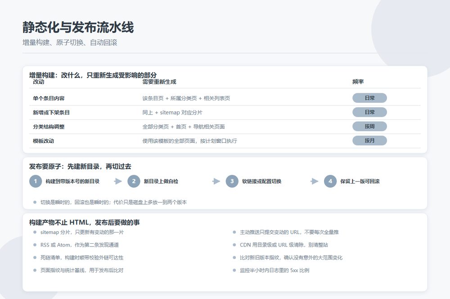The width and height of the screenshot is (450, 299).
Task: Click step number 3 circle
Action: pyautogui.click(x=232, y=181)
